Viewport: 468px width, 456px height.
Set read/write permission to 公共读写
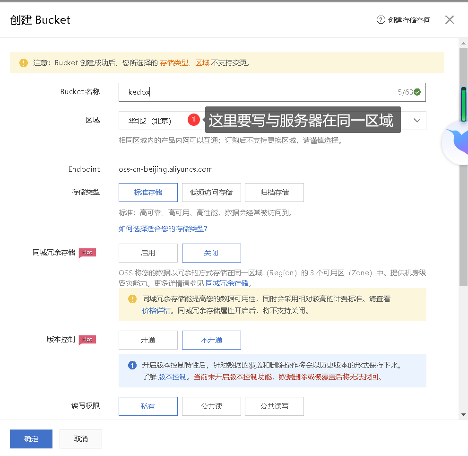click(274, 406)
